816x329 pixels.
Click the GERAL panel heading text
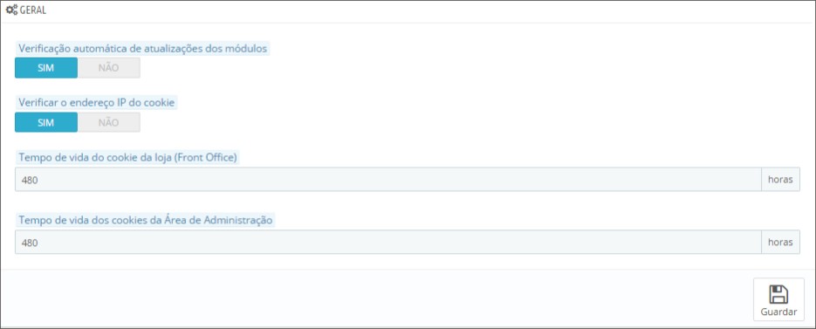pos(33,10)
